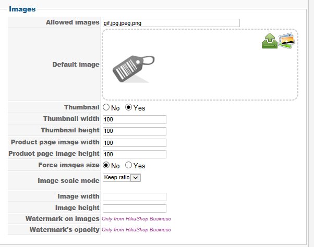Viewport: 314px width, 247px height.
Task: Set Thumbnail option to No
Action: coord(106,107)
